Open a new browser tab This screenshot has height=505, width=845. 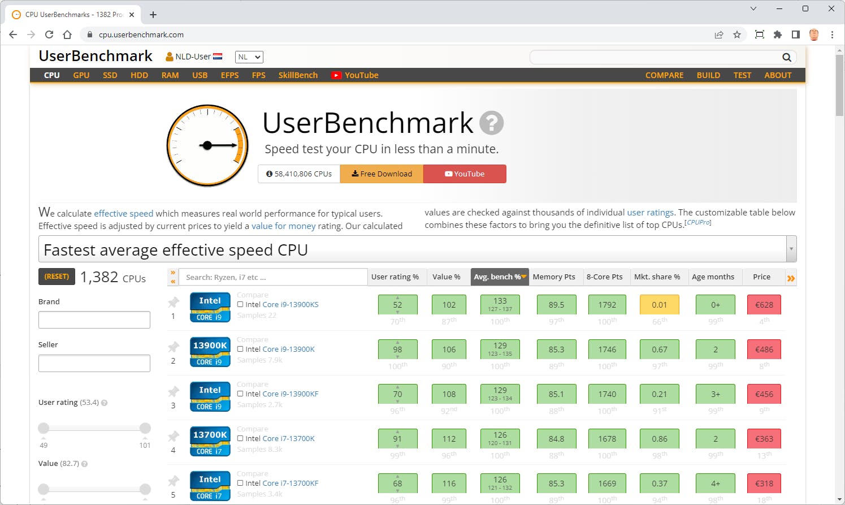click(x=153, y=15)
